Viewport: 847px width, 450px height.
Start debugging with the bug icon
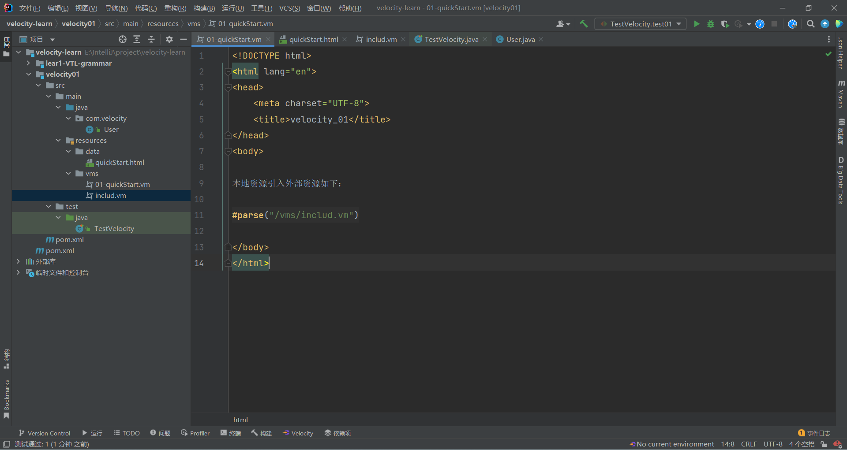pos(710,24)
